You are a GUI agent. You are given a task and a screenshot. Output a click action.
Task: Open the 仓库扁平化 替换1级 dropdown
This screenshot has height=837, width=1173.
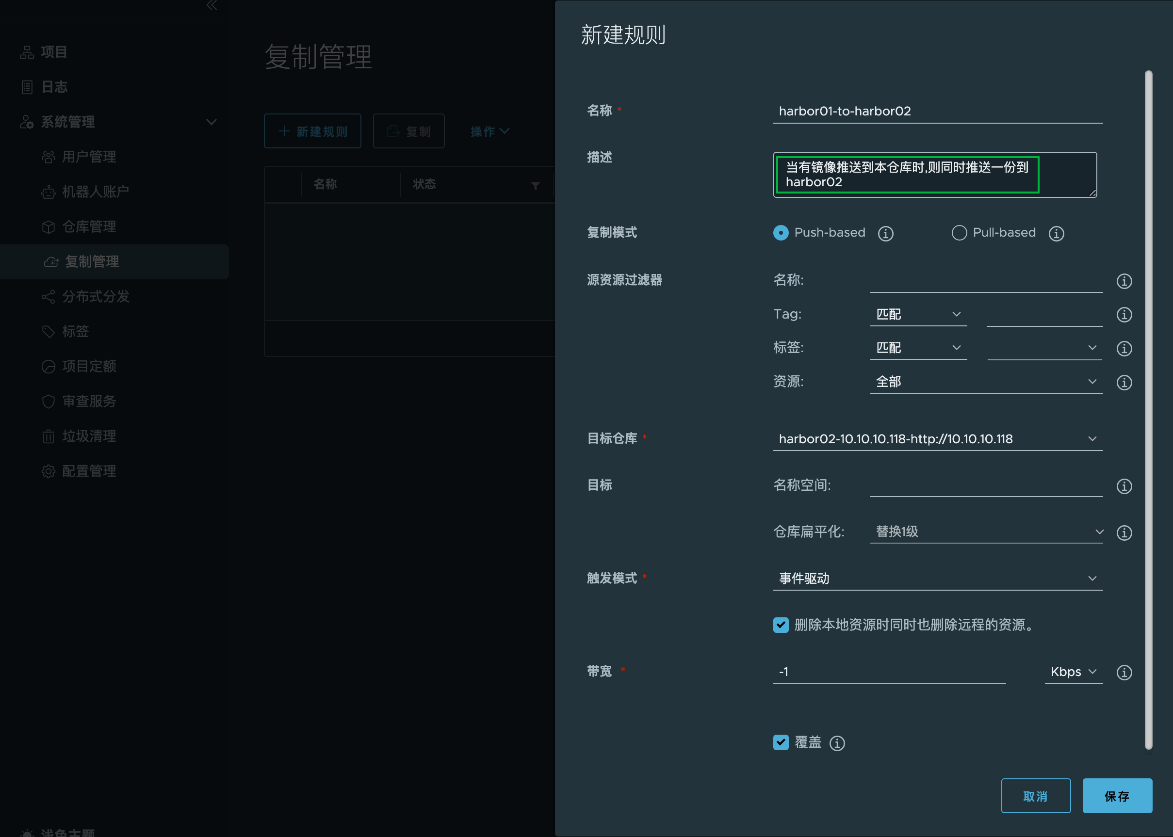point(986,532)
